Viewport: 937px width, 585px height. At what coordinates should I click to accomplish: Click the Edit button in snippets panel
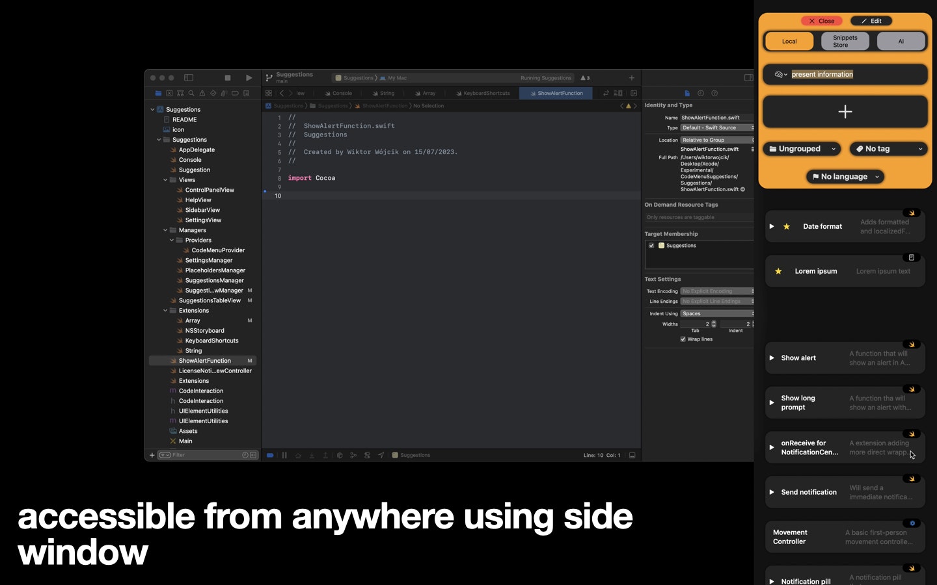(x=872, y=21)
